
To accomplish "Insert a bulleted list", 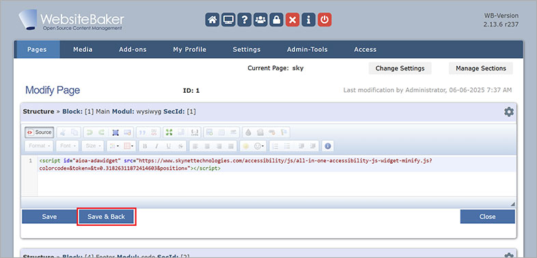I will click(x=287, y=146).
